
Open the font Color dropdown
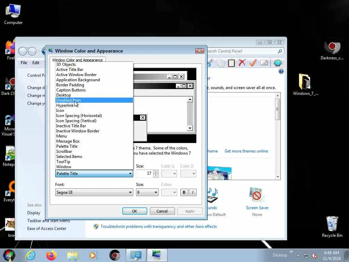pos(169,192)
